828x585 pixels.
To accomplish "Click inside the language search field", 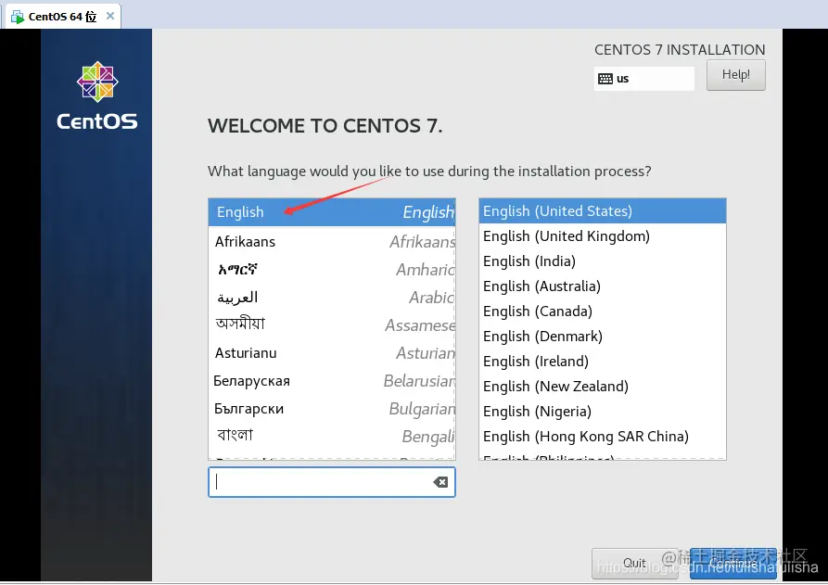I will click(332, 482).
